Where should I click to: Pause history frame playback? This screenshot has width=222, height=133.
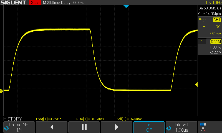tap(84, 127)
